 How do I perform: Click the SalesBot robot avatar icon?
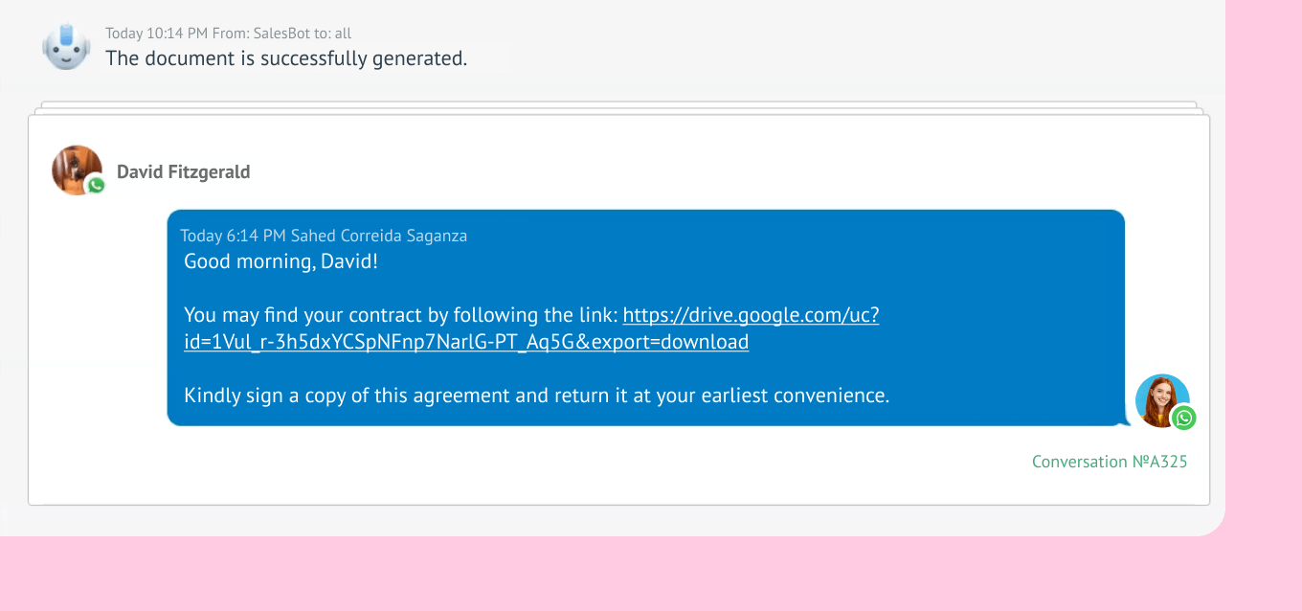pyautogui.click(x=65, y=44)
